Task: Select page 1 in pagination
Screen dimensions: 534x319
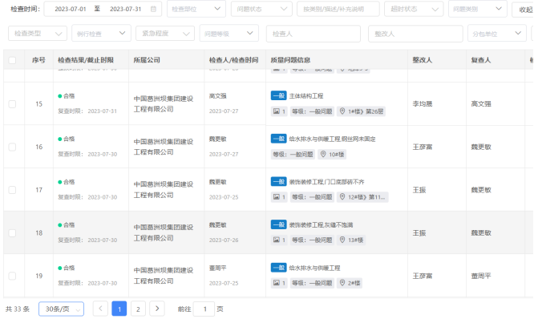Action: 119,309
